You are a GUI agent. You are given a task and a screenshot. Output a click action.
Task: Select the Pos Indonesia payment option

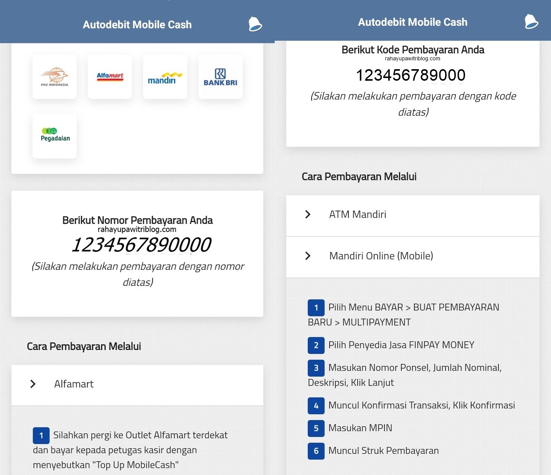pos(54,77)
